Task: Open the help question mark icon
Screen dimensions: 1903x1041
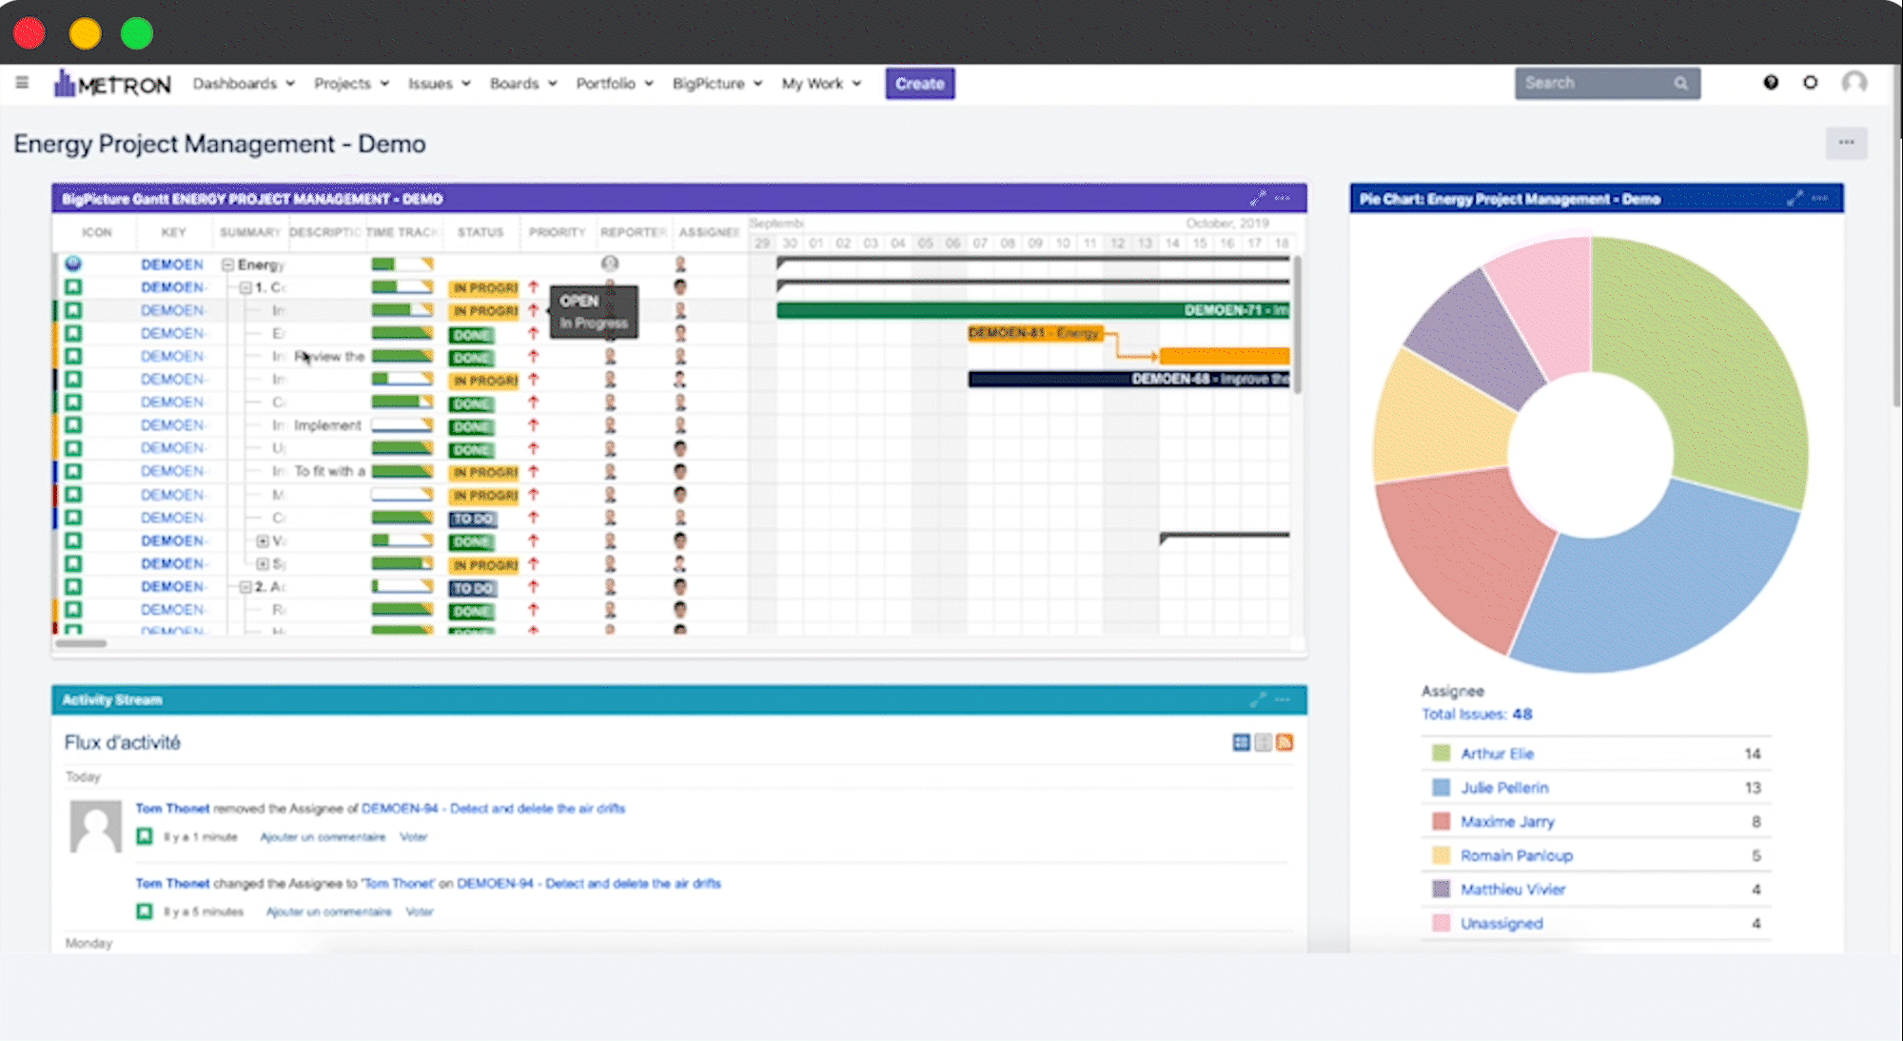Action: click(x=1771, y=83)
